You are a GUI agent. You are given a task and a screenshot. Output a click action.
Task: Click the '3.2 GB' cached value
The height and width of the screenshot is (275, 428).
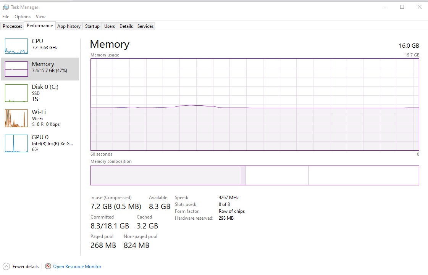147,226
